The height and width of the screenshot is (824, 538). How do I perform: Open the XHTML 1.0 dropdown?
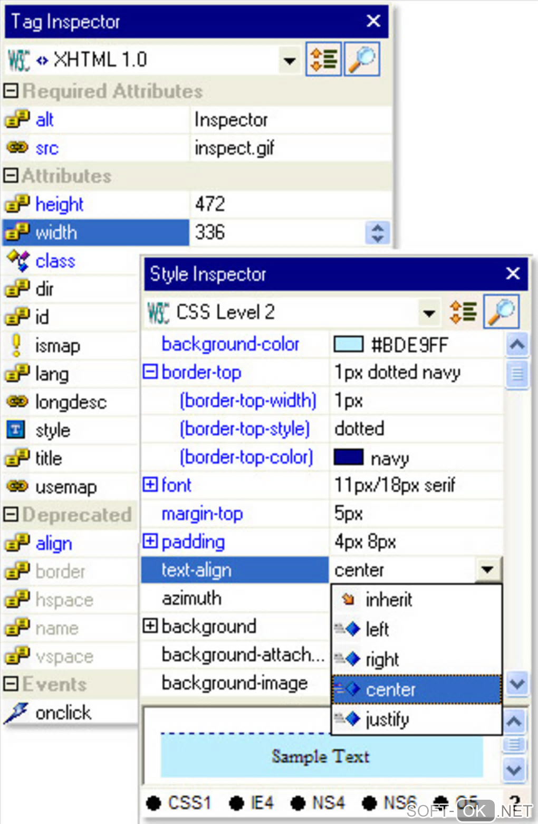[x=289, y=60]
